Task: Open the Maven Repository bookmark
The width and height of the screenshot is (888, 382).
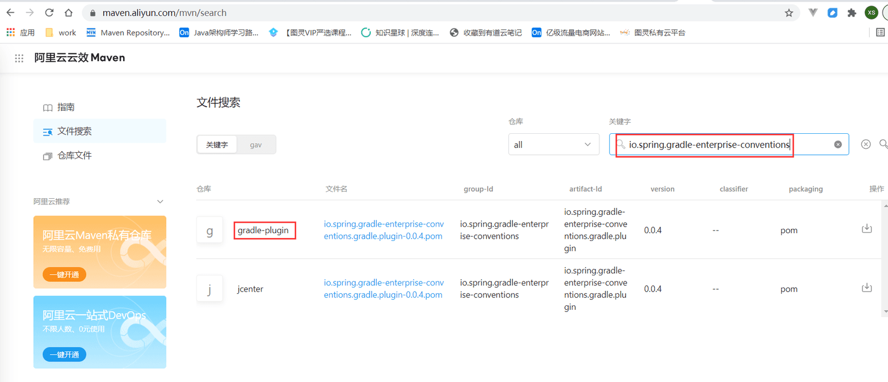Action: [128, 33]
